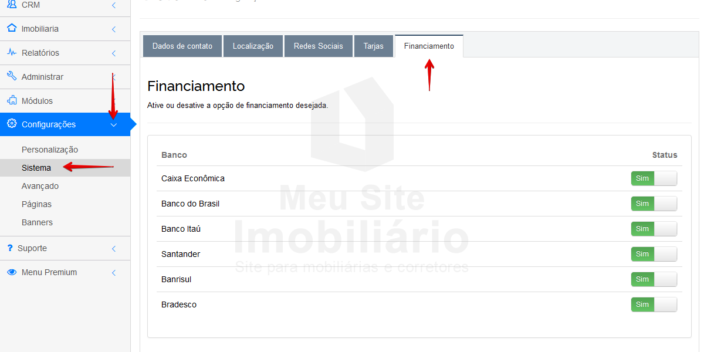This screenshot has width=704, height=352.
Task: Click the Configurações gear icon
Action: [12, 124]
